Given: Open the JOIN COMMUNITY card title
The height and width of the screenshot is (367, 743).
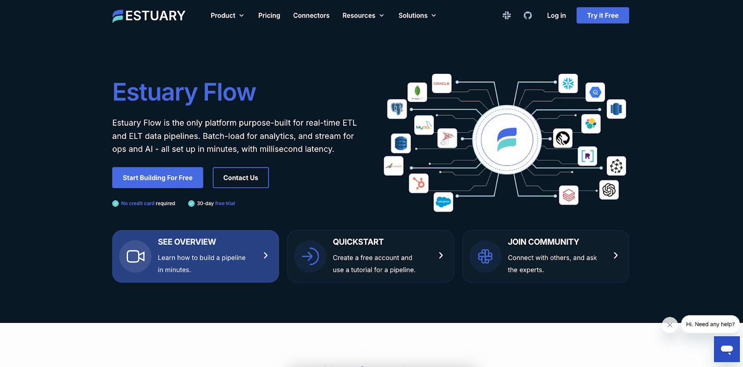Looking at the screenshot, I should (x=543, y=242).
